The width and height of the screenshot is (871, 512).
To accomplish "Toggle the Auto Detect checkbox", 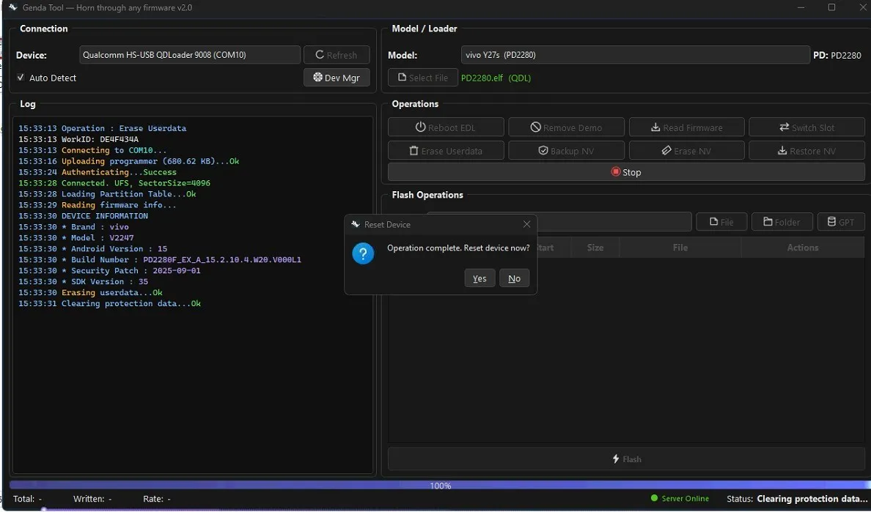I will click(21, 78).
